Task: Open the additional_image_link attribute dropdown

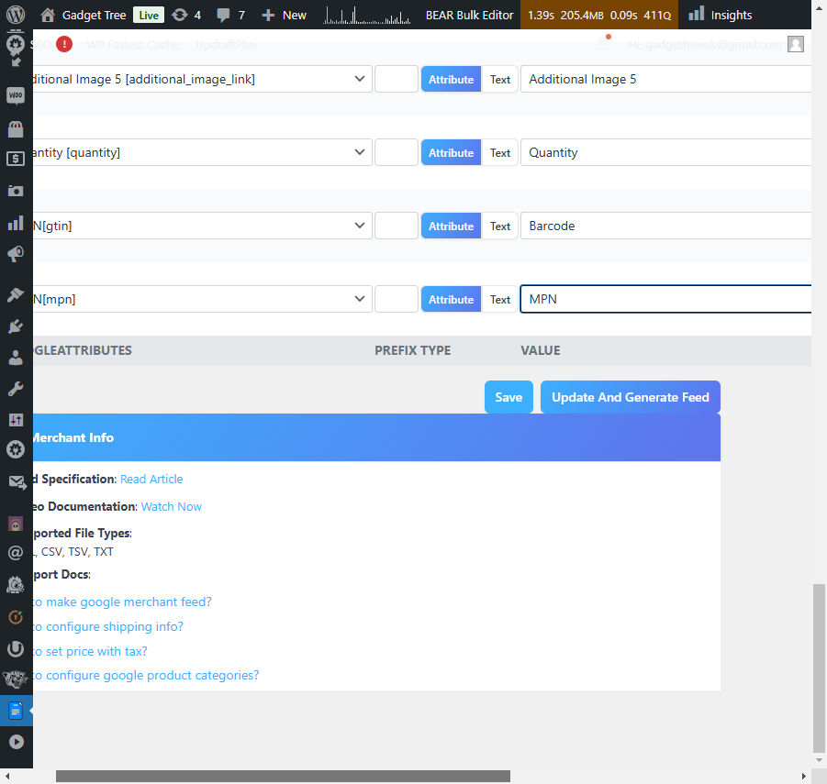Action: pos(202,79)
